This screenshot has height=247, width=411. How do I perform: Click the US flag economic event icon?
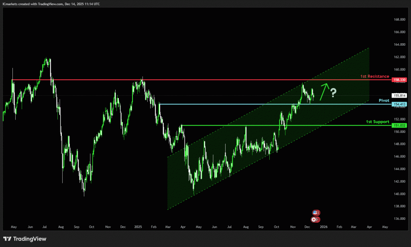tap(315, 213)
